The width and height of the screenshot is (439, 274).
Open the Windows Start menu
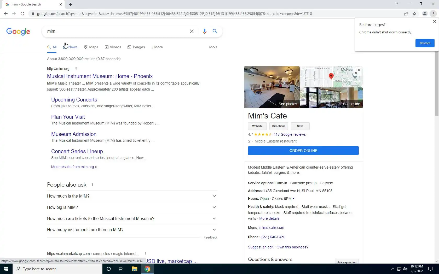[6, 269]
